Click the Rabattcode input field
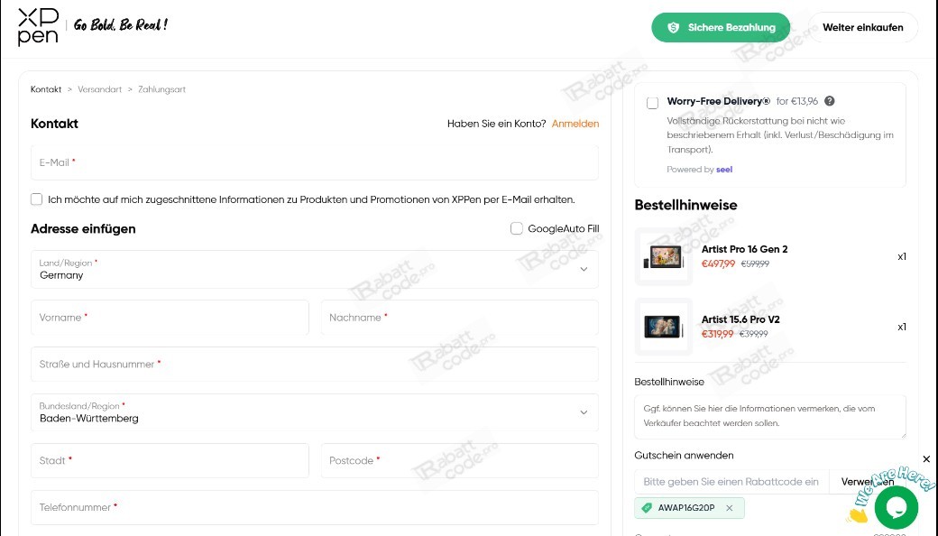938x536 pixels. pyautogui.click(x=731, y=482)
